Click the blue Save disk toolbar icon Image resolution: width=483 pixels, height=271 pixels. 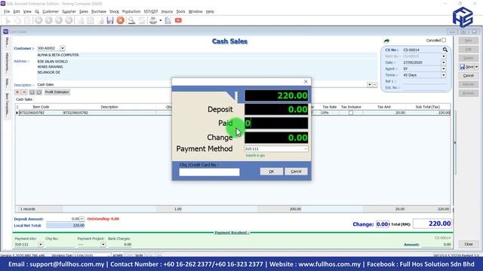click(x=110, y=20)
